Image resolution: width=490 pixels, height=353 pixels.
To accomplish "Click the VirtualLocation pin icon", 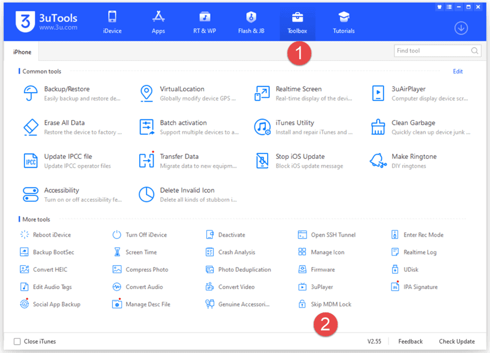I will 146,93.
